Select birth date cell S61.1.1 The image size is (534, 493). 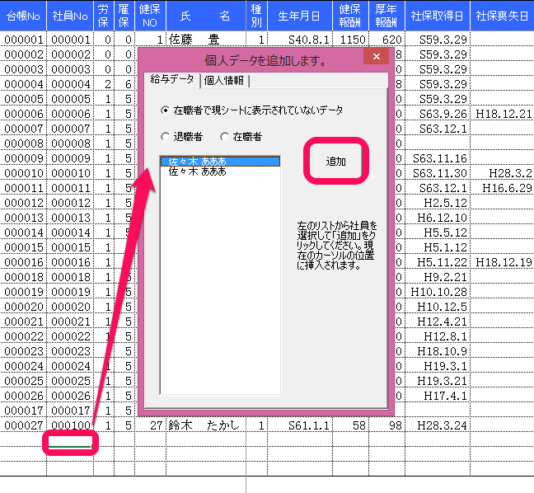tap(300, 425)
